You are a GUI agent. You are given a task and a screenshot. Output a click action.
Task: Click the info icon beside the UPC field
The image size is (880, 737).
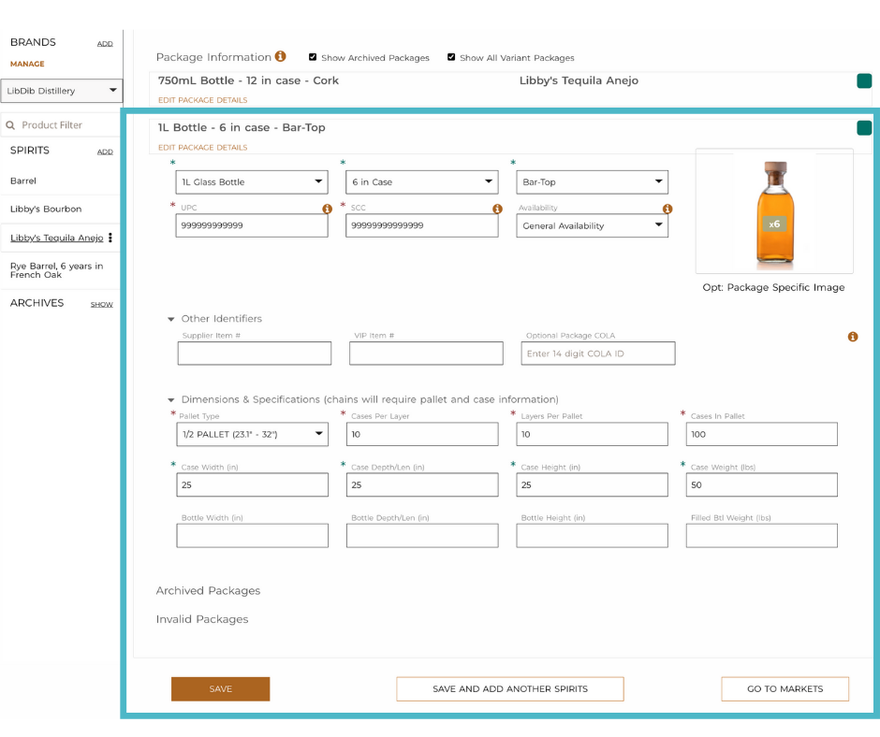(325, 207)
